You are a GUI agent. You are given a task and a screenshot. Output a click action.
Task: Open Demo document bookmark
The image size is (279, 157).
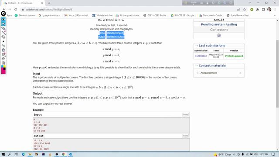[25, 16]
